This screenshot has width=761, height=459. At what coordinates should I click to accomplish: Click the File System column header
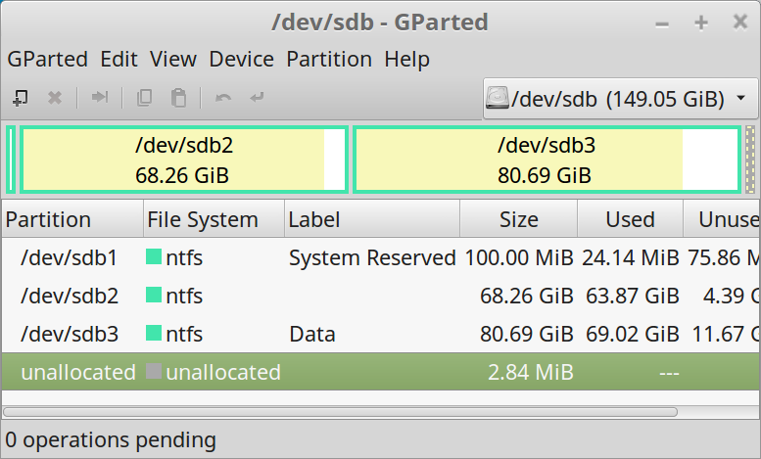203,219
